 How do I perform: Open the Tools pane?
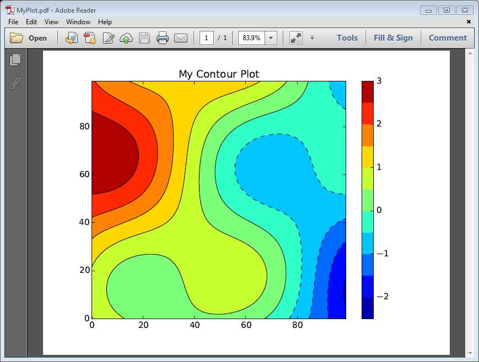click(x=347, y=38)
